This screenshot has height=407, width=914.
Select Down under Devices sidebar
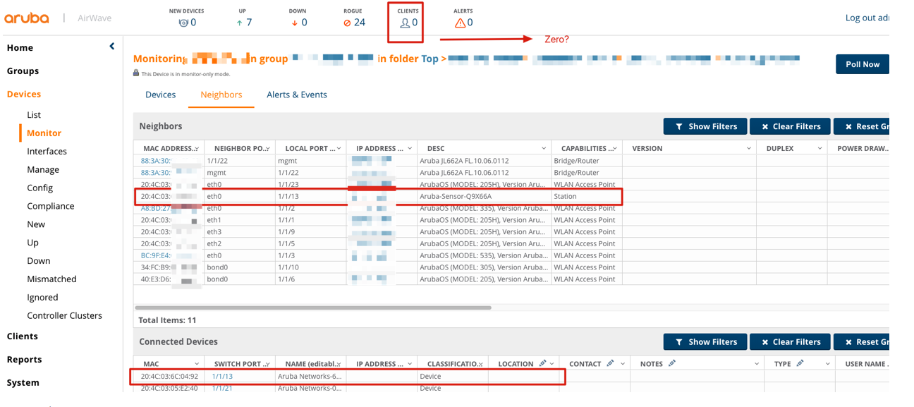pos(39,261)
